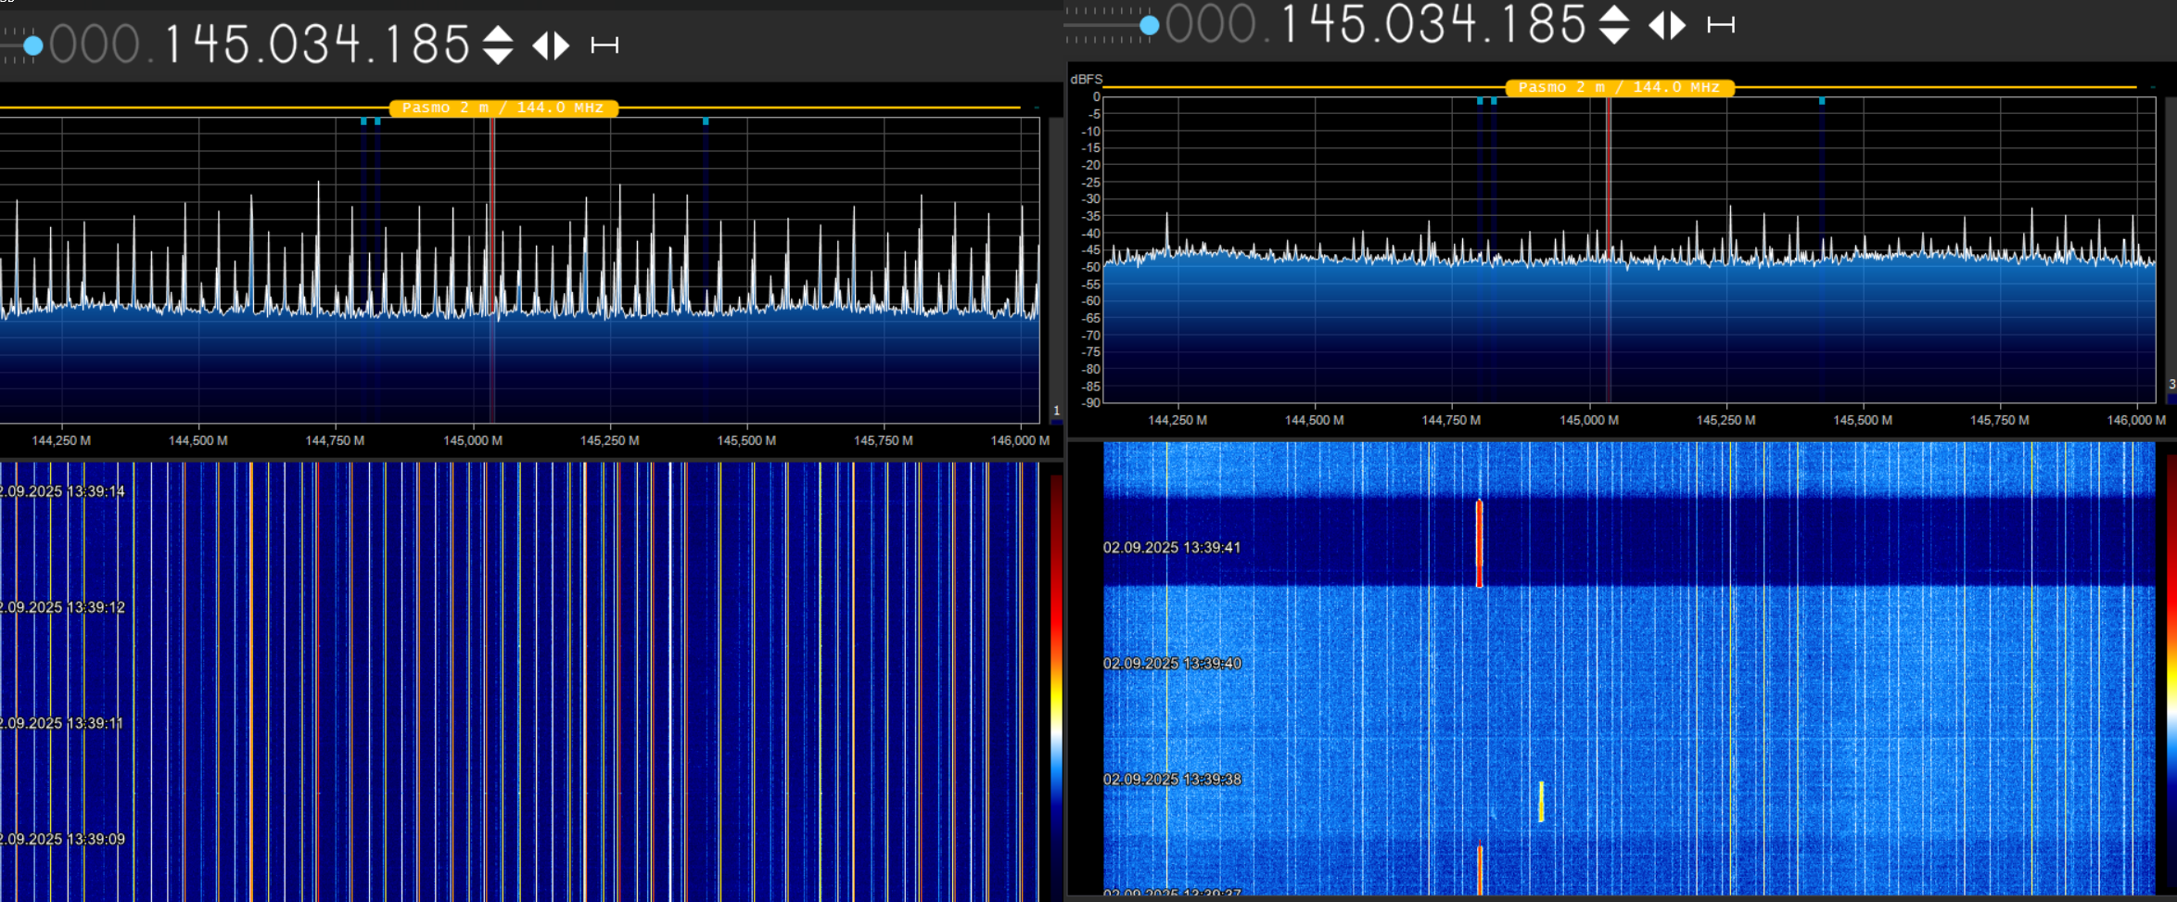
Task: Click the tuning style icon in right window
Action: point(1721,25)
